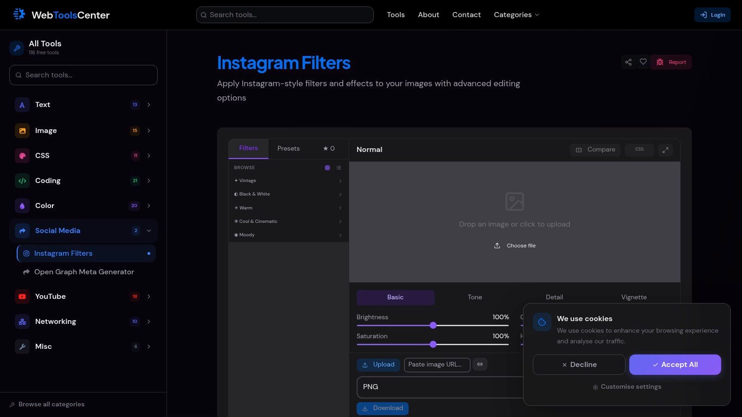Open the Categories dropdown in the header
The height and width of the screenshot is (417, 742).
point(517,15)
